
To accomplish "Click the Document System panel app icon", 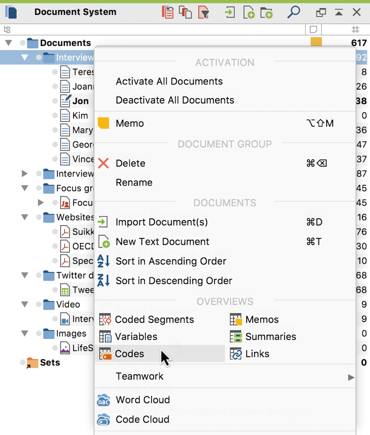I will (11, 12).
